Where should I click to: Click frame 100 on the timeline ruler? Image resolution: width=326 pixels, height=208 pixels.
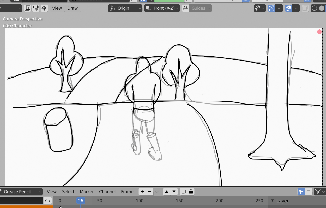click(140, 201)
